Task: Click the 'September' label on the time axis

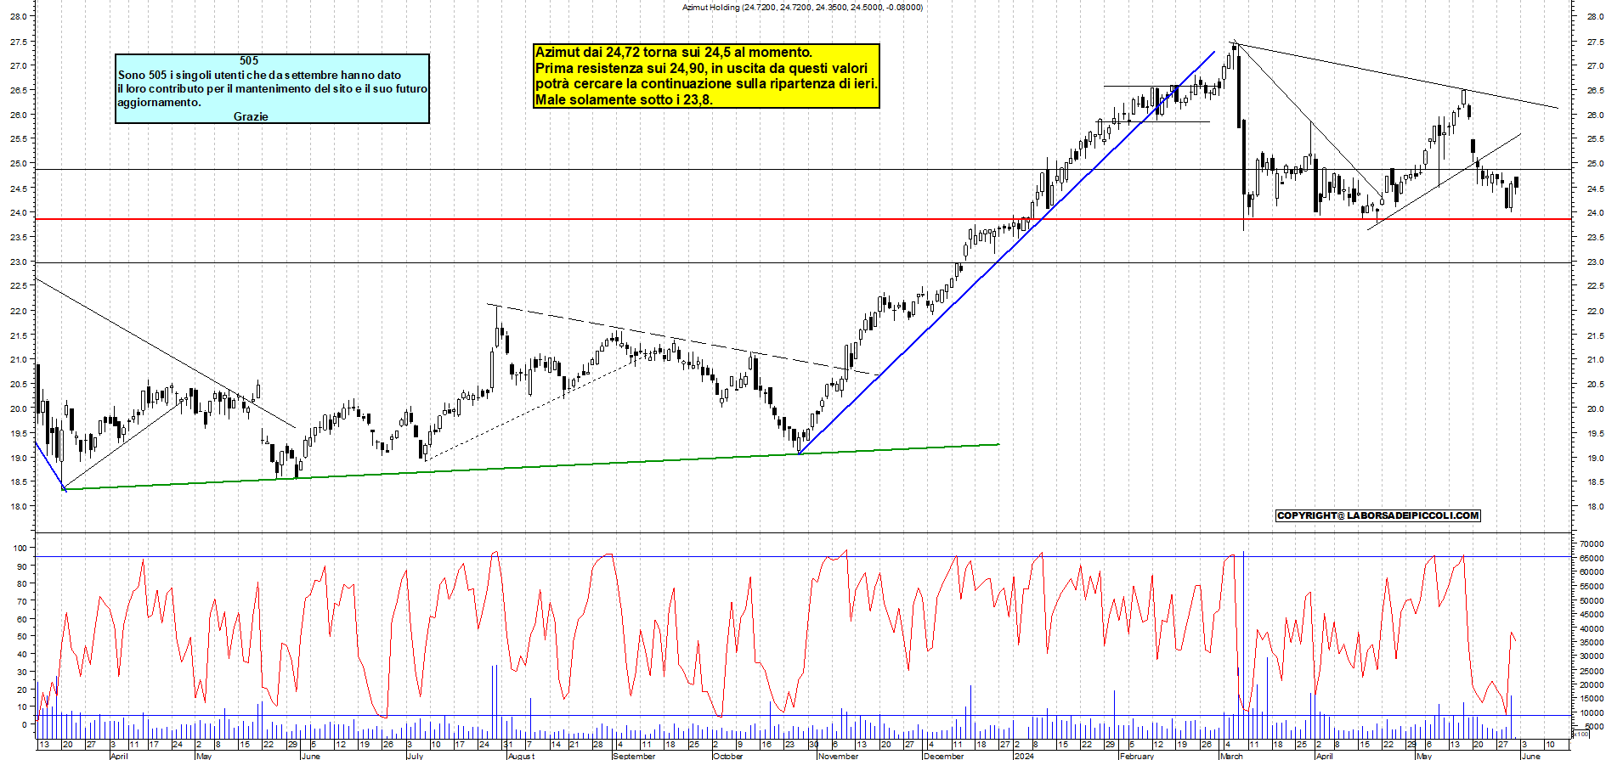Action: click(634, 756)
